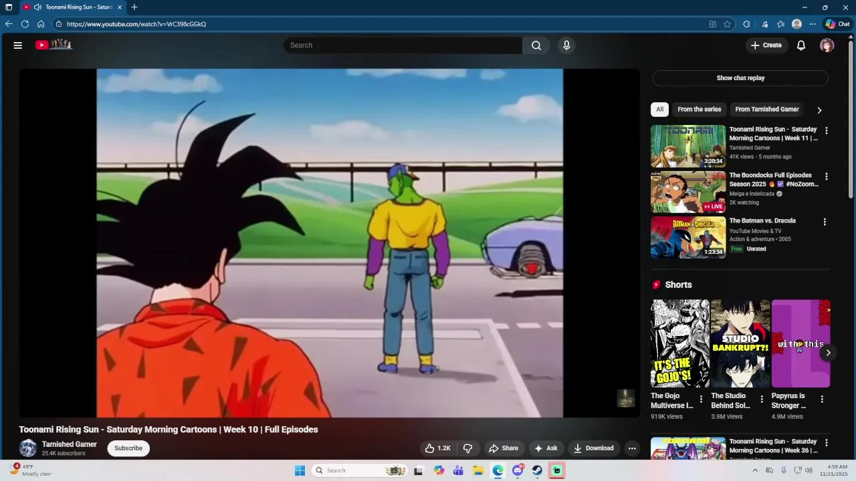The width and height of the screenshot is (856, 481).
Task: Like the video with thumbs up
Action: 438,448
